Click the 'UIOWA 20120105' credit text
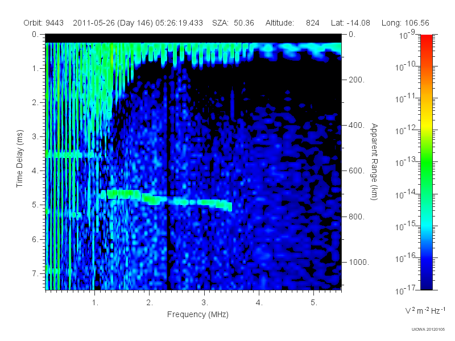The height and width of the screenshot is (341, 455). pos(428,330)
